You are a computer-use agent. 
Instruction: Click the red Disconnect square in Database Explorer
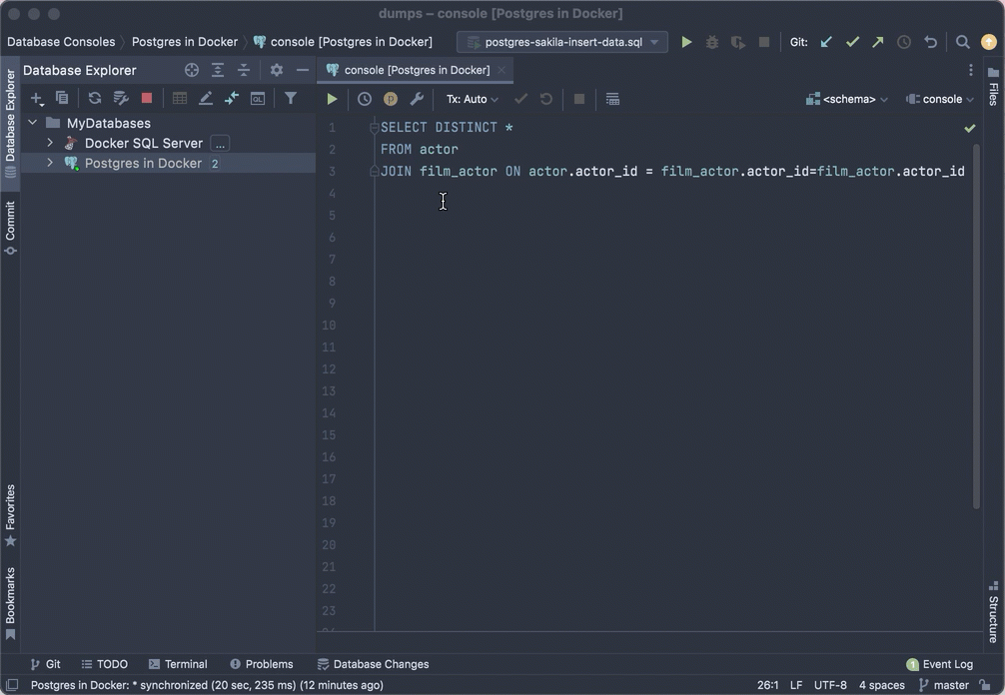[147, 98]
